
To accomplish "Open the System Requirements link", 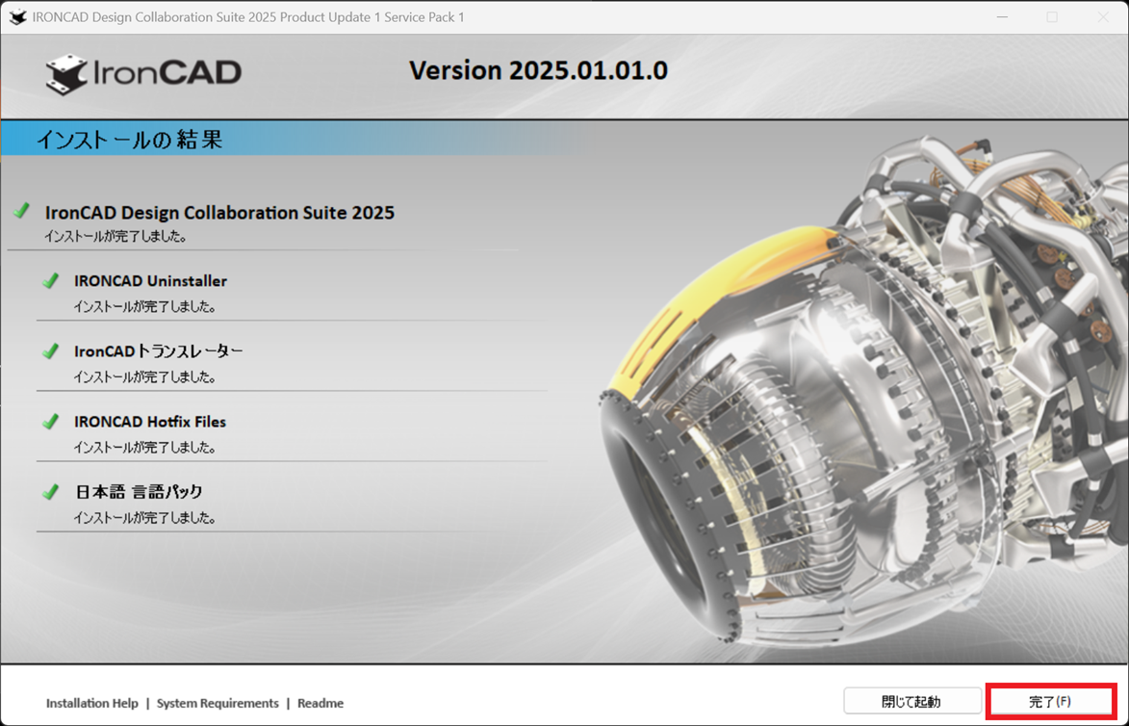I will 218,704.
